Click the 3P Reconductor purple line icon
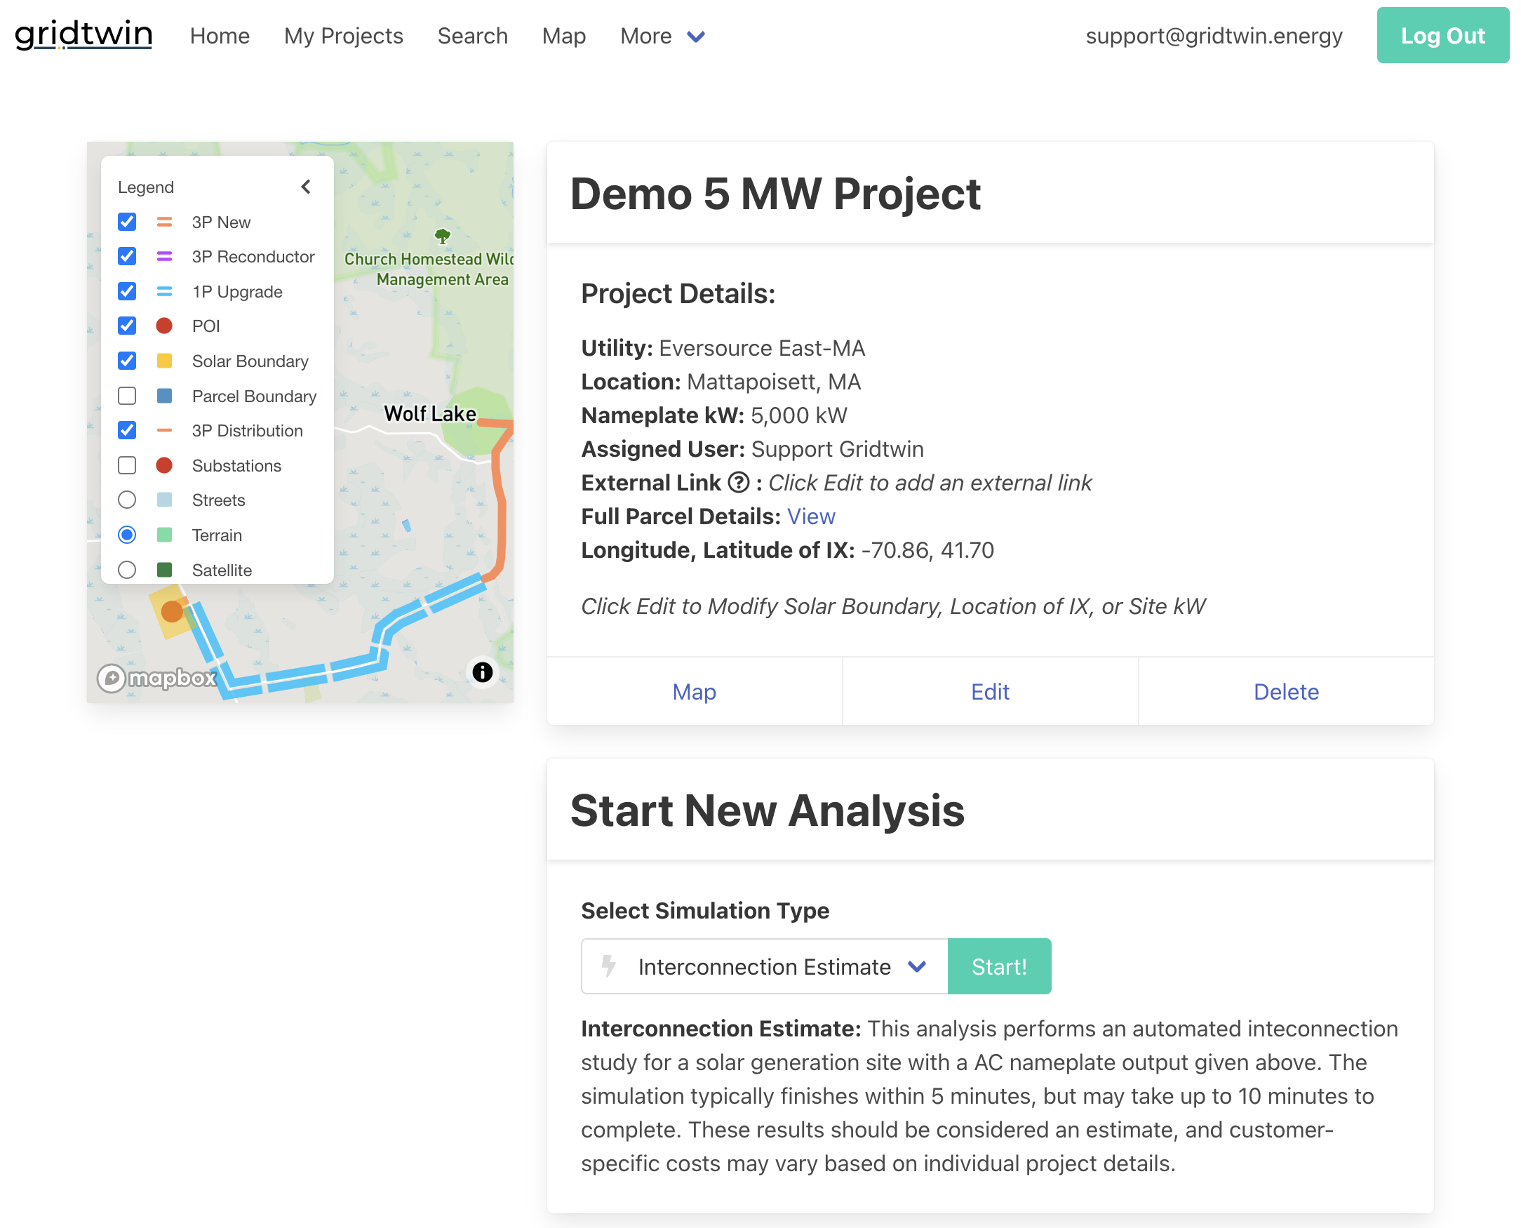Viewport: 1521px width, 1228px height. tap(165, 256)
